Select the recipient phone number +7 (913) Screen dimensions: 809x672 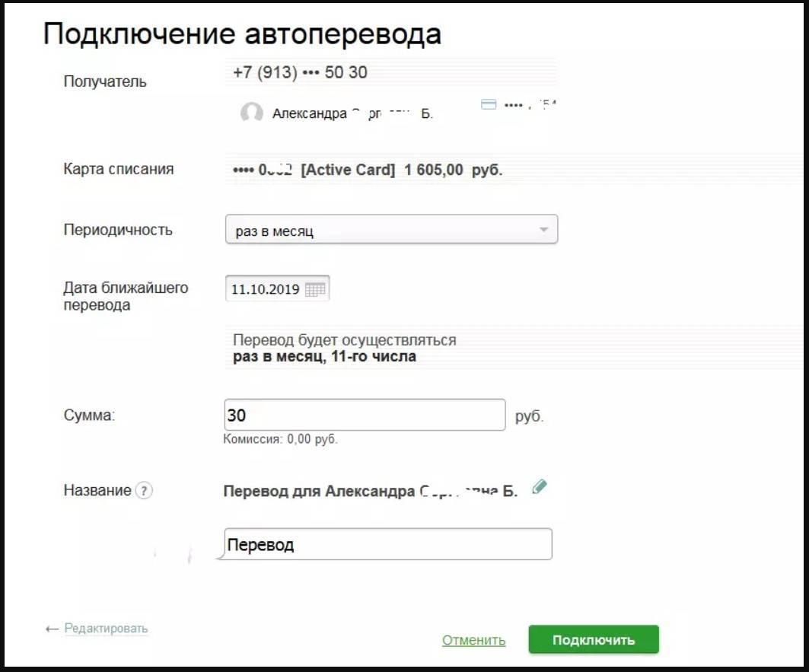click(300, 73)
